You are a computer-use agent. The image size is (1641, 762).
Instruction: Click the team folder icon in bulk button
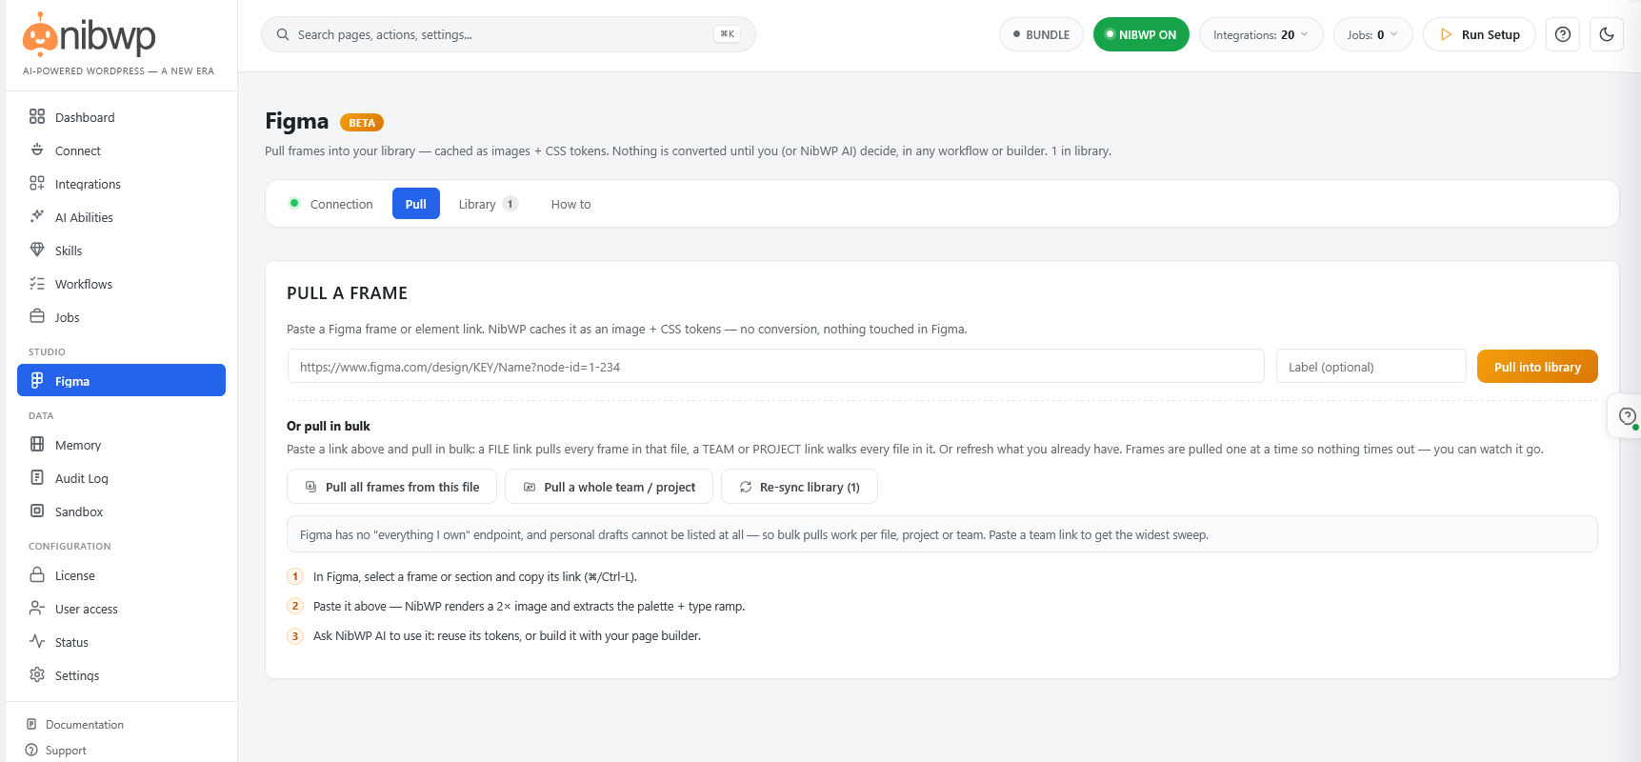pyautogui.click(x=530, y=487)
